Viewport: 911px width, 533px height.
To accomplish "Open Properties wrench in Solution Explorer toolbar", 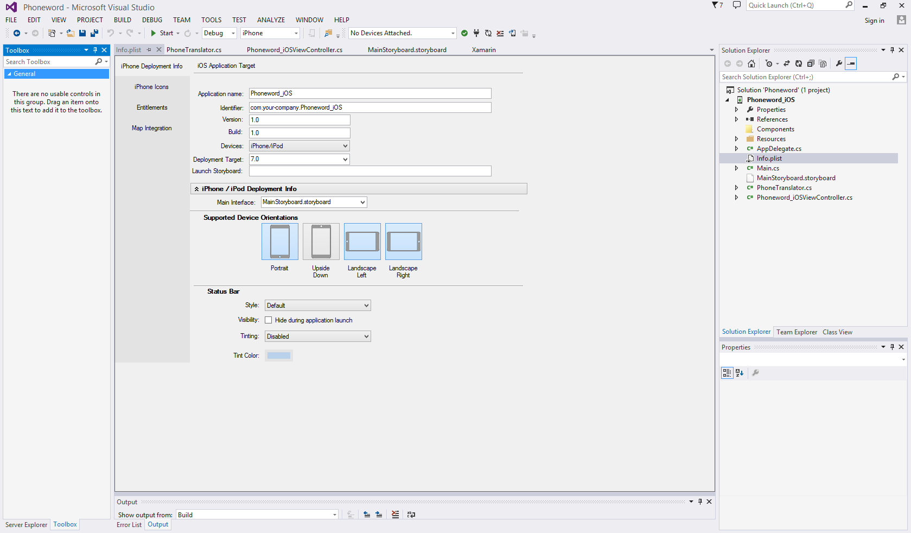I will 839,64.
